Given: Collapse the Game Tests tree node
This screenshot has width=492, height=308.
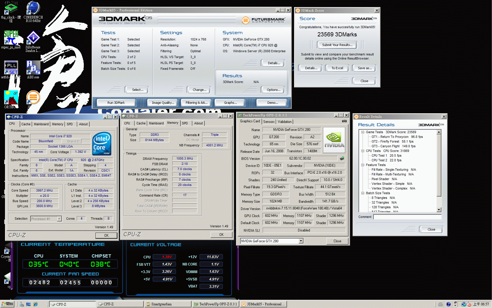Looking at the screenshot, I should 363,132.
